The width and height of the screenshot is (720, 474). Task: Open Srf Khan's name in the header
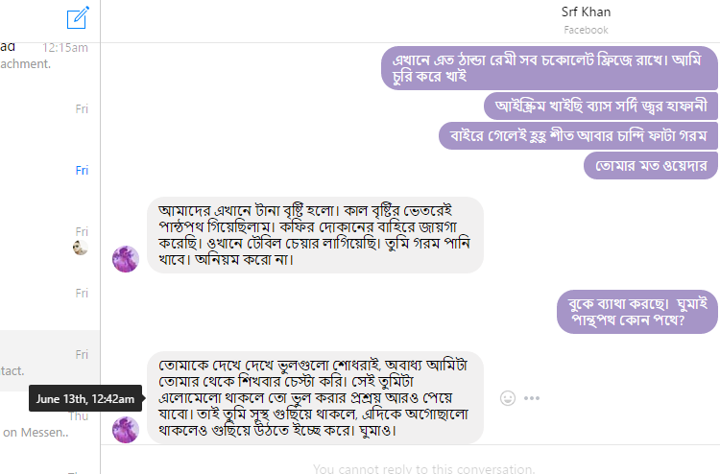click(586, 12)
